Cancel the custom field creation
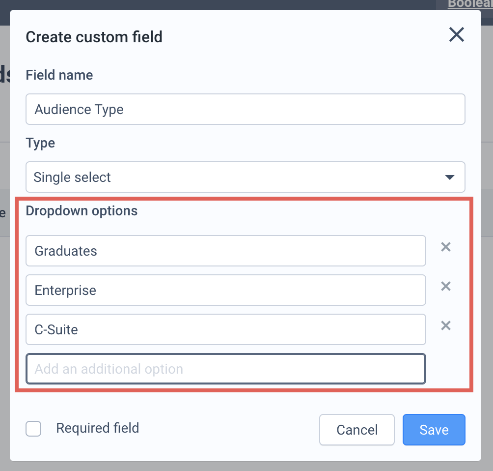The width and height of the screenshot is (493, 471). pos(357,430)
